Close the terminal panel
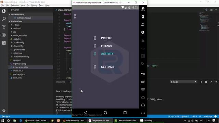 tap(216, 82)
